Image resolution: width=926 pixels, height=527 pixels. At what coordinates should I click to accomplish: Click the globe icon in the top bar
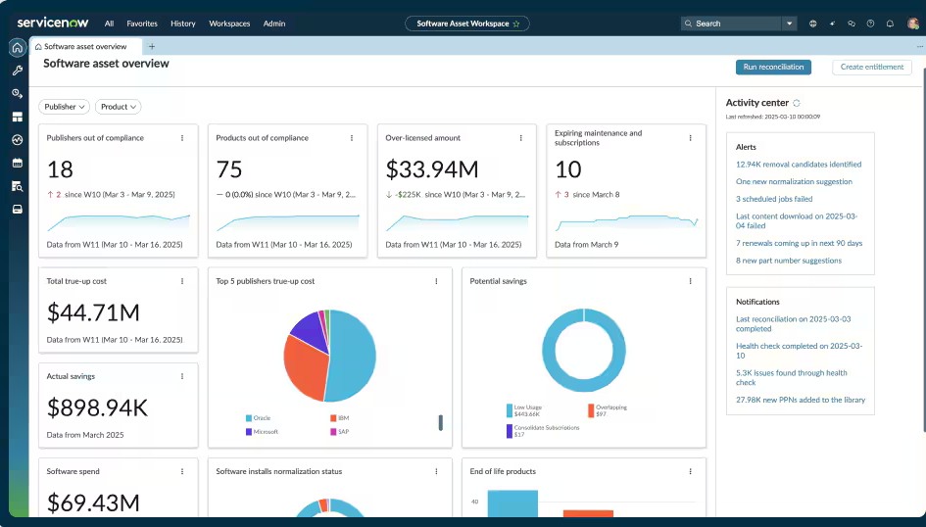(813, 24)
